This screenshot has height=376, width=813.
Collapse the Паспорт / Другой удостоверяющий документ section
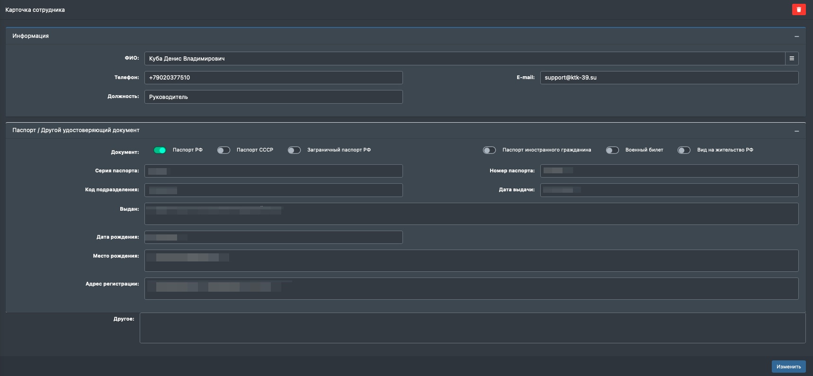coord(796,131)
